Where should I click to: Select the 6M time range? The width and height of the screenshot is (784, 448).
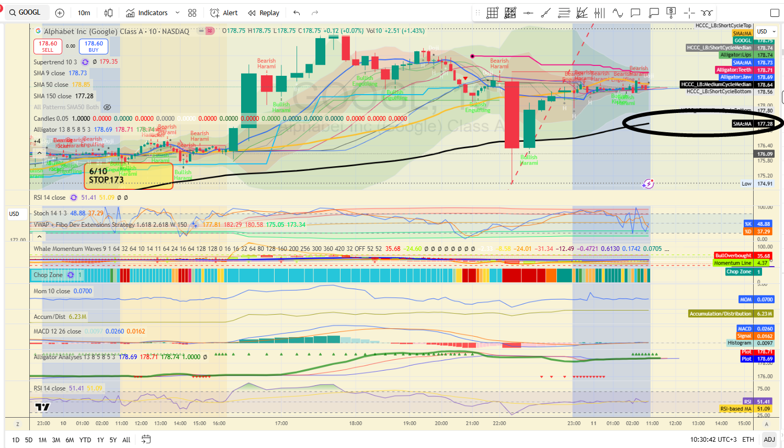click(x=70, y=440)
